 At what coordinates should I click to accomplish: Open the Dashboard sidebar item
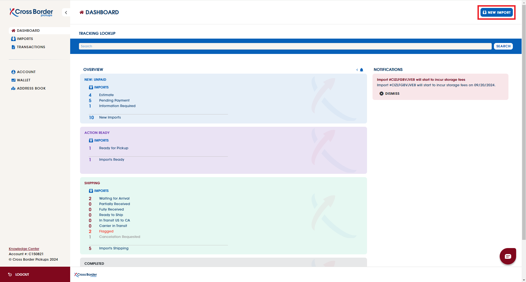coord(39,31)
